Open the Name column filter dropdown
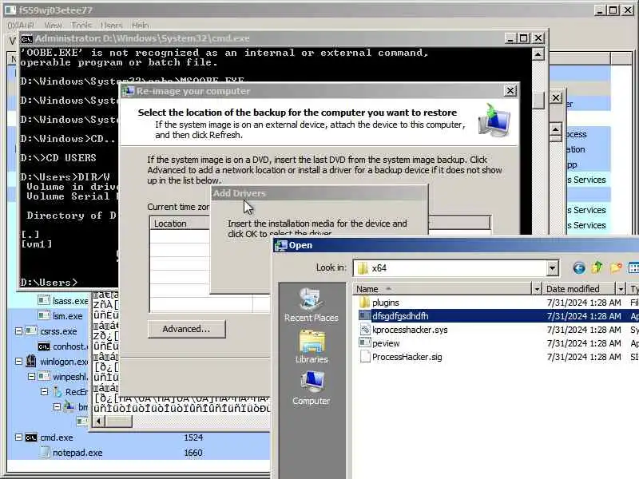 click(x=537, y=289)
